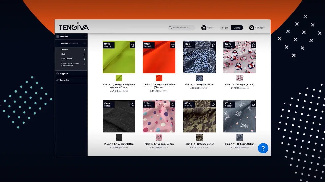Favorite the orange 100 m twill fabric

(173, 45)
